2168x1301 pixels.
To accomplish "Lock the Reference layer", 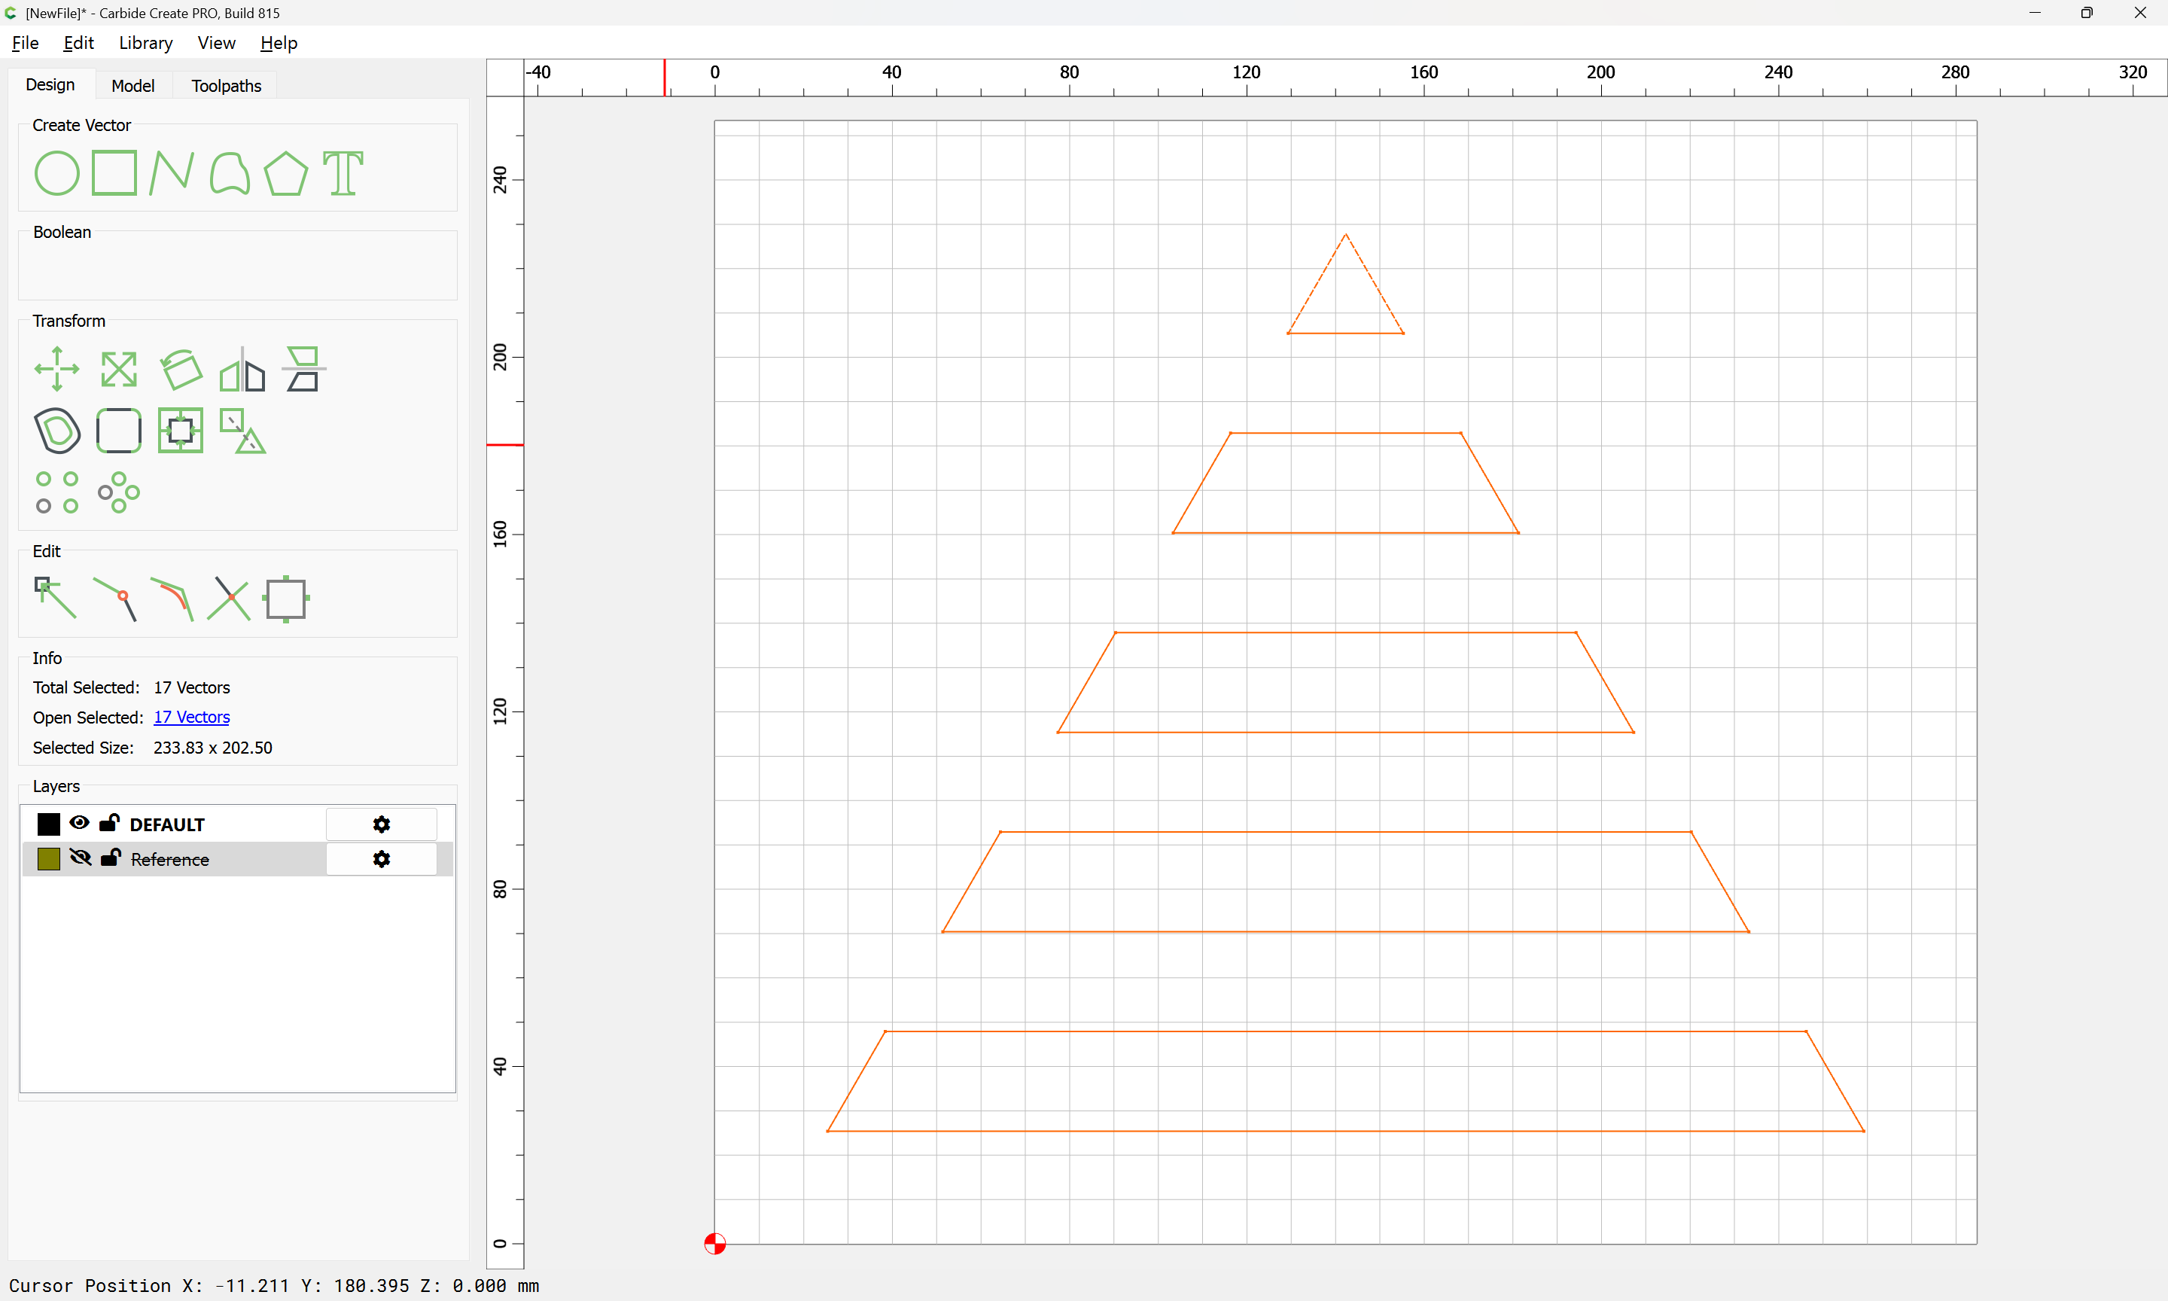I will 111,858.
